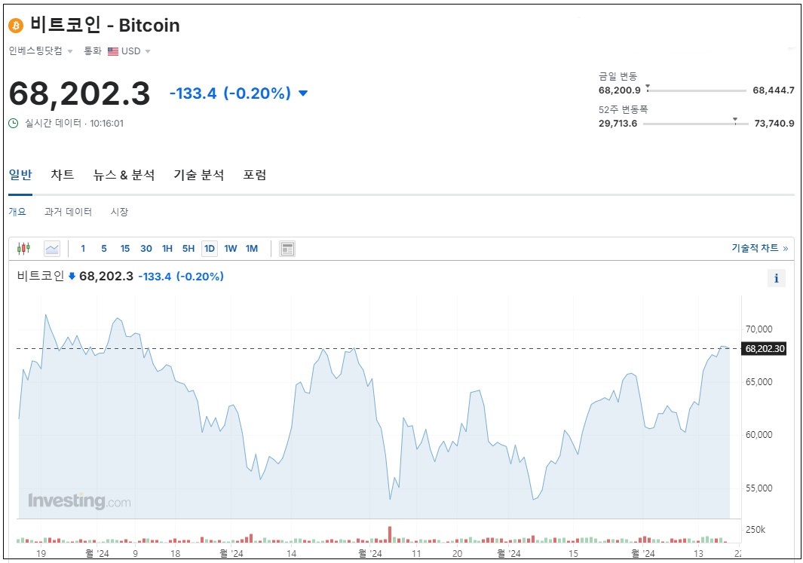The width and height of the screenshot is (803, 563).
Task: Set chart interval to 5 minutes
Action: (104, 249)
